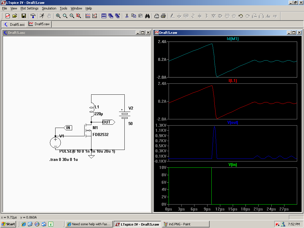Viewport: 304px width, 228px height.
Task: Click the Zoom Out magnifier icon
Action: pyautogui.click(x=72, y=16)
